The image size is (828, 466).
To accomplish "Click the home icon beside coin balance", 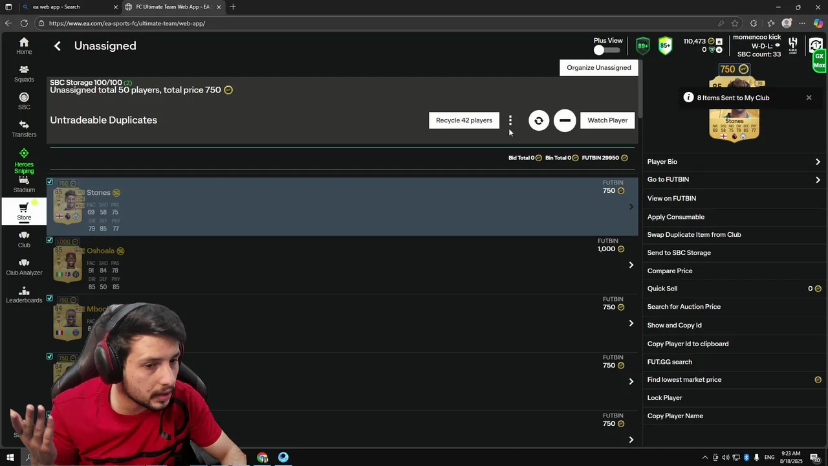I will (719, 41).
